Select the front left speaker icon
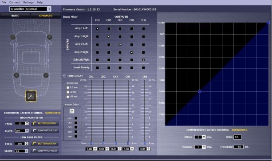272x161 pixels. (13, 37)
